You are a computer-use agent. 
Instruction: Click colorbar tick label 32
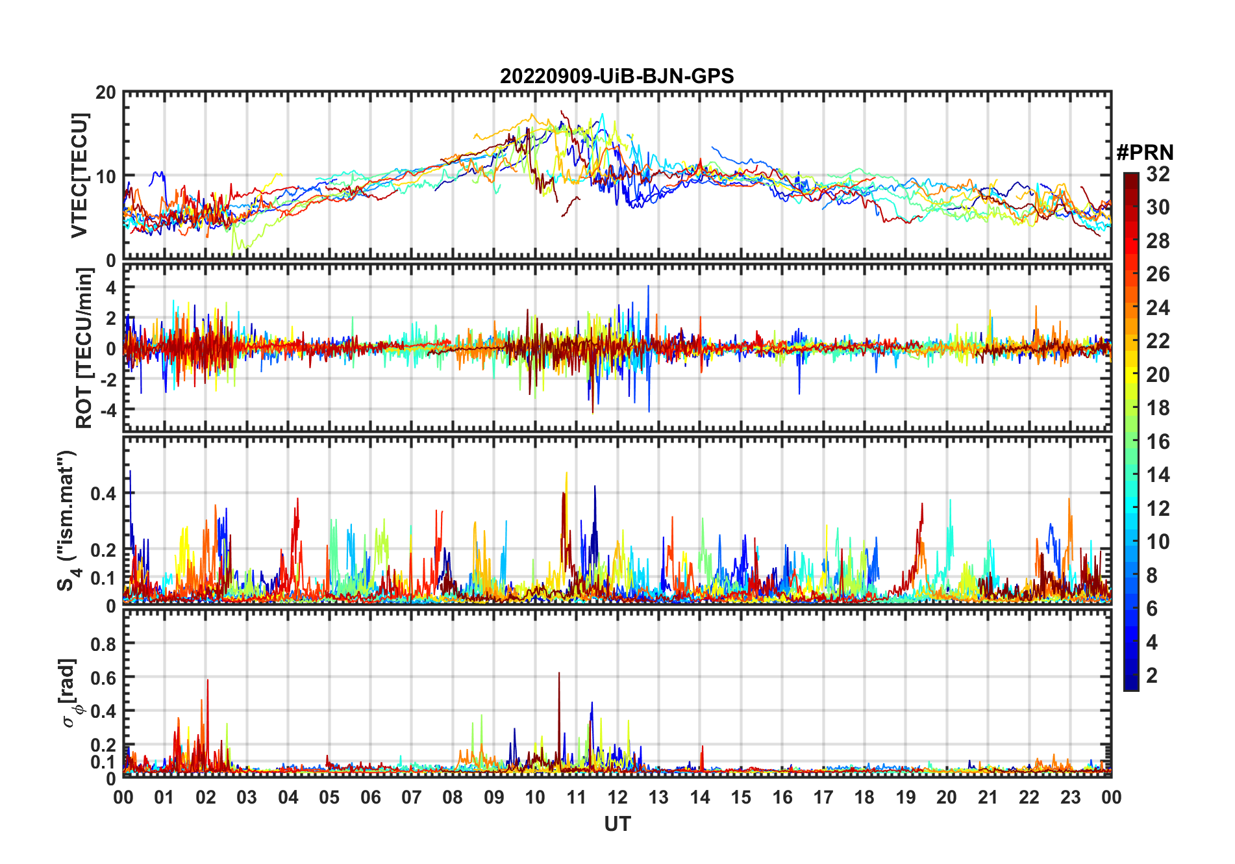pos(1158,174)
